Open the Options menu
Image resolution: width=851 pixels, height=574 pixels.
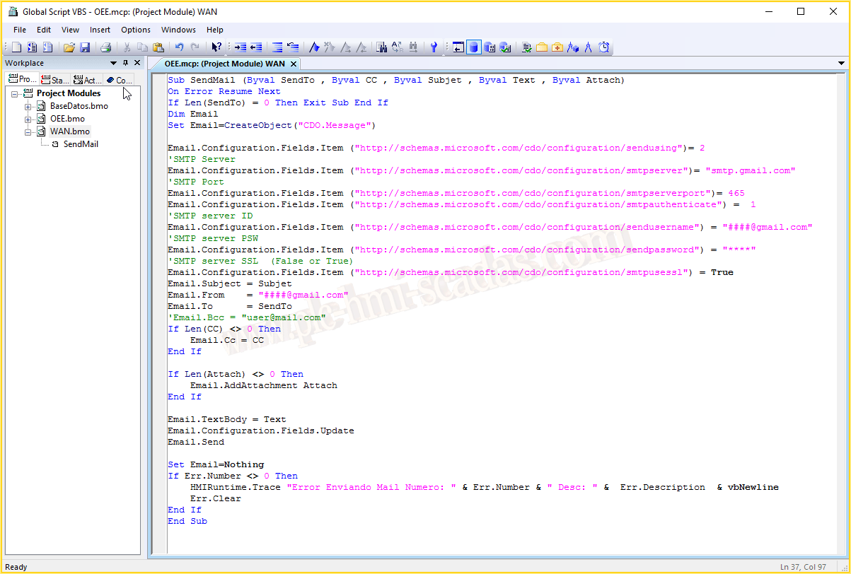pos(135,30)
